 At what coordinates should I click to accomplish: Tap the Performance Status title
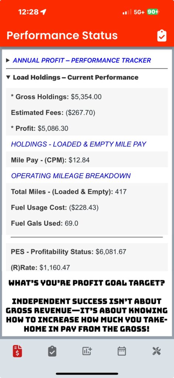click(x=62, y=35)
